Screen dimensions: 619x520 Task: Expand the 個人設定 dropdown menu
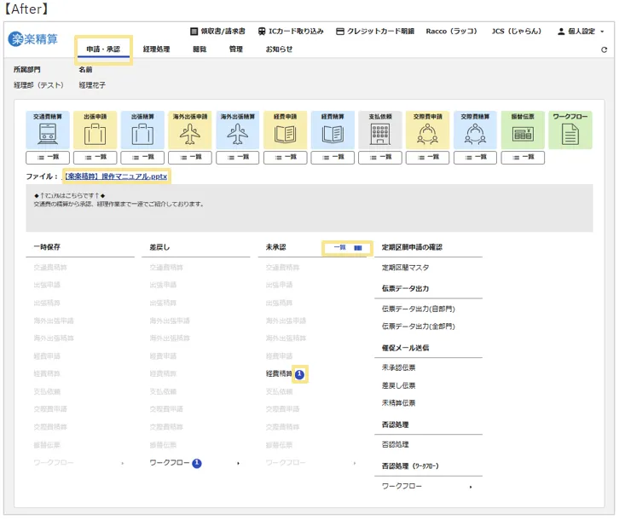(581, 31)
